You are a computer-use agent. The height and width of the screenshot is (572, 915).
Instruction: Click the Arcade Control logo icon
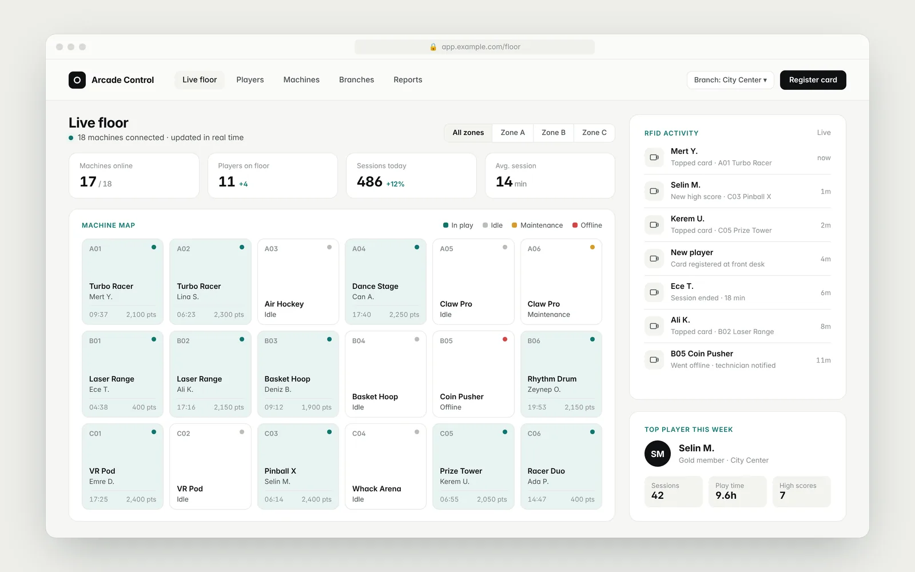pyautogui.click(x=77, y=80)
